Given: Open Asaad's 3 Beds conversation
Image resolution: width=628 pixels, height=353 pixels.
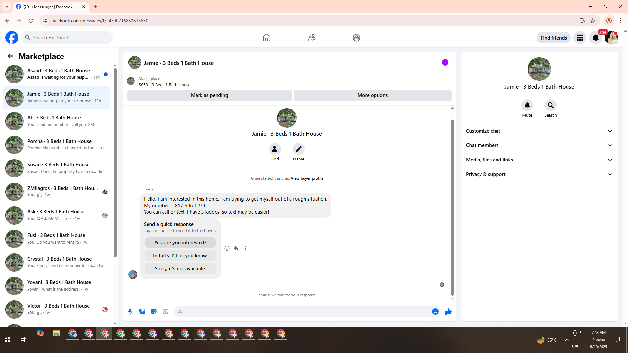Looking at the screenshot, I should (x=57, y=74).
